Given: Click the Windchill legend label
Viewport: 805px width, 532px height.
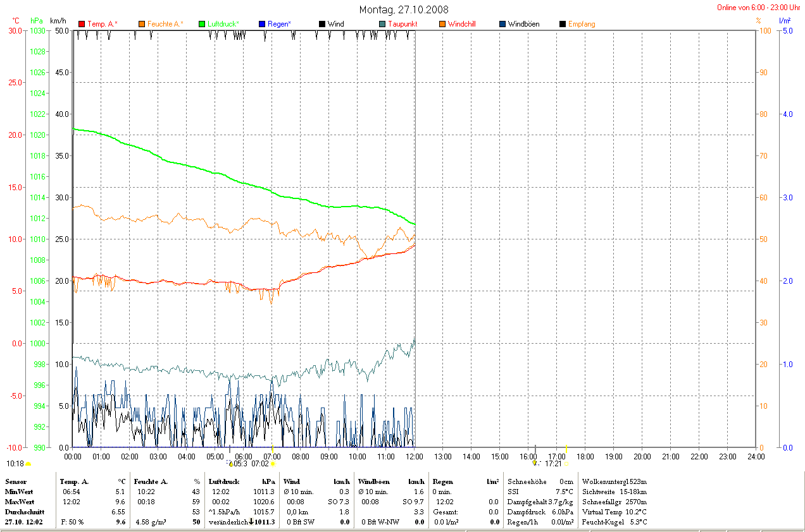Looking at the screenshot, I should [x=461, y=24].
